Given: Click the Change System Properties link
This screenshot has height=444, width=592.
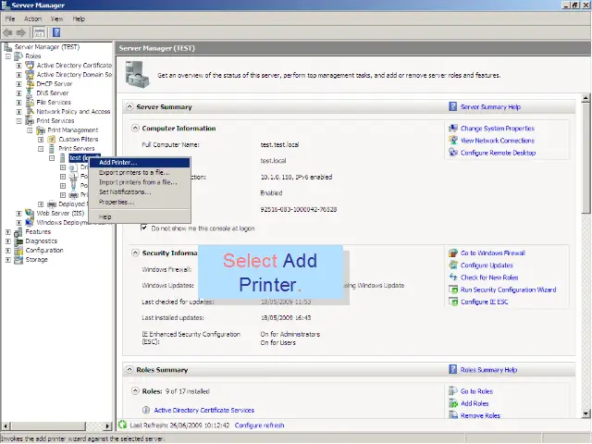Looking at the screenshot, I should coord(498,129).
